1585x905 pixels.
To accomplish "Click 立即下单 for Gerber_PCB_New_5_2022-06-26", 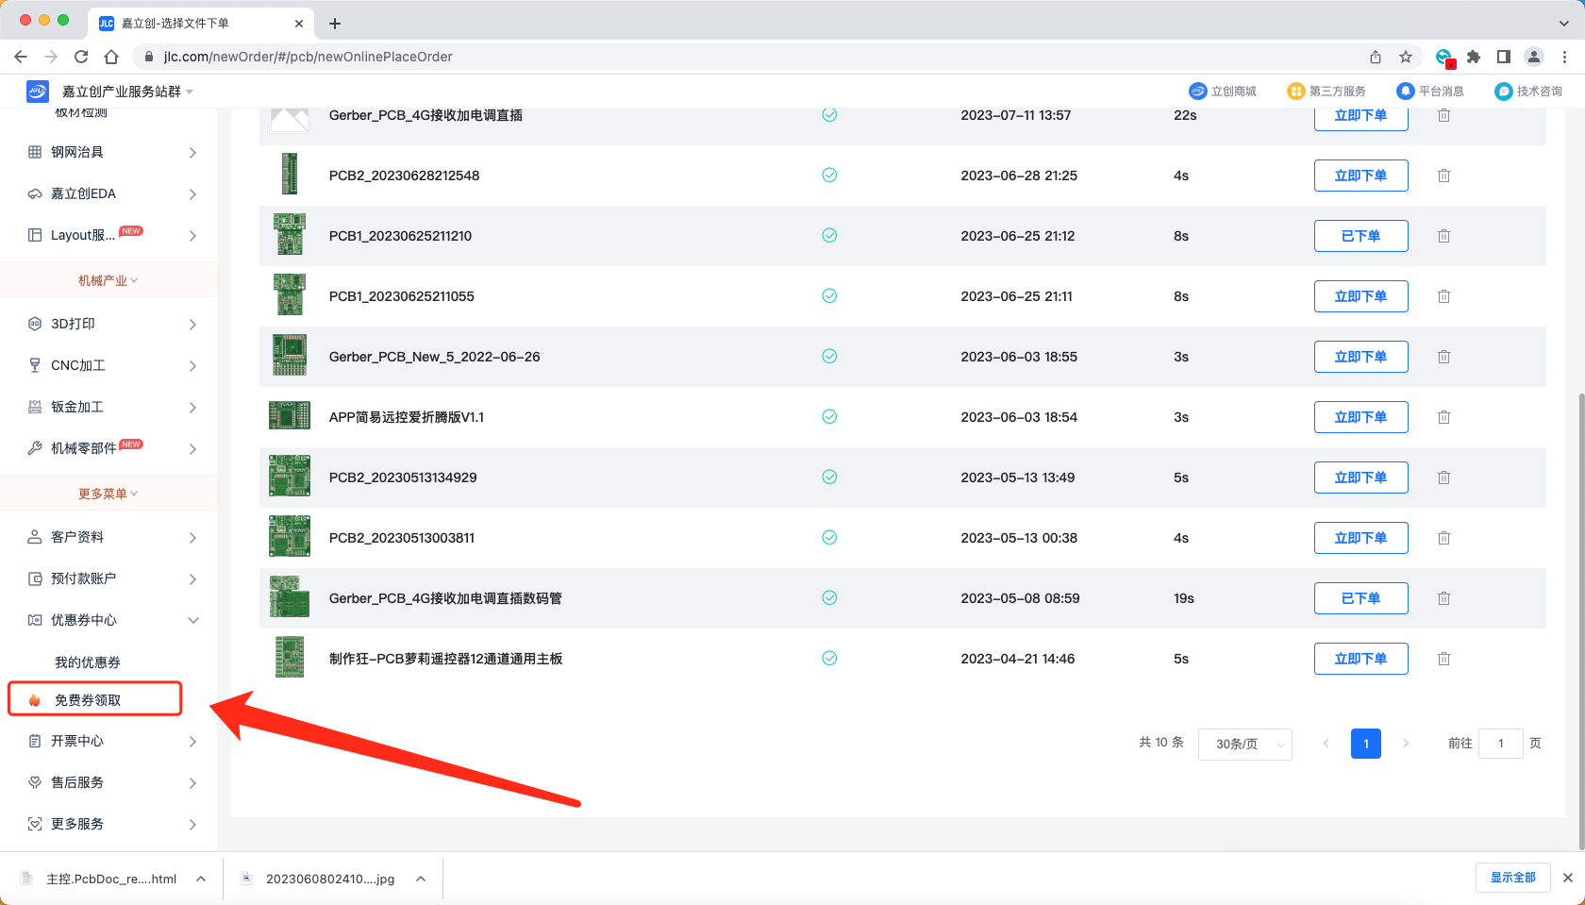I will (x=1360, y=357).
